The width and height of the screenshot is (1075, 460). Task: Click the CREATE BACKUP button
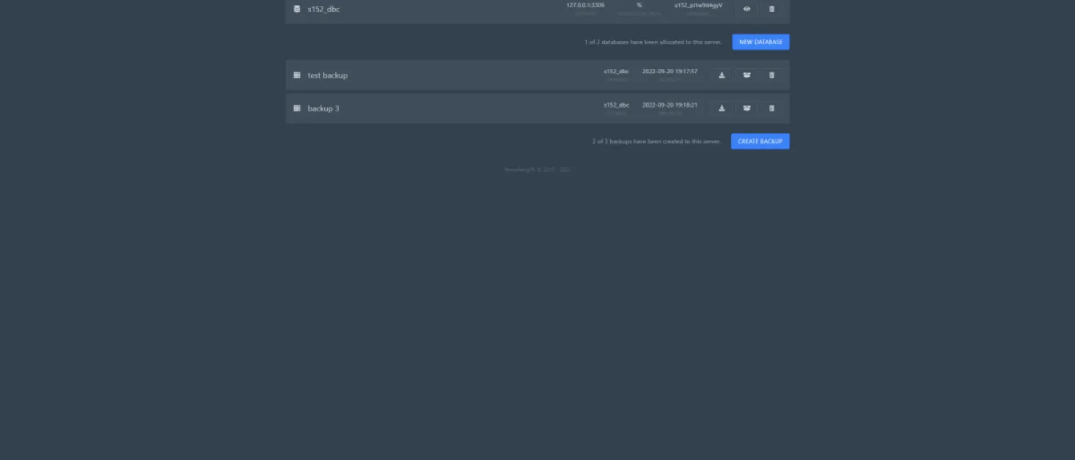pos(760,141)
